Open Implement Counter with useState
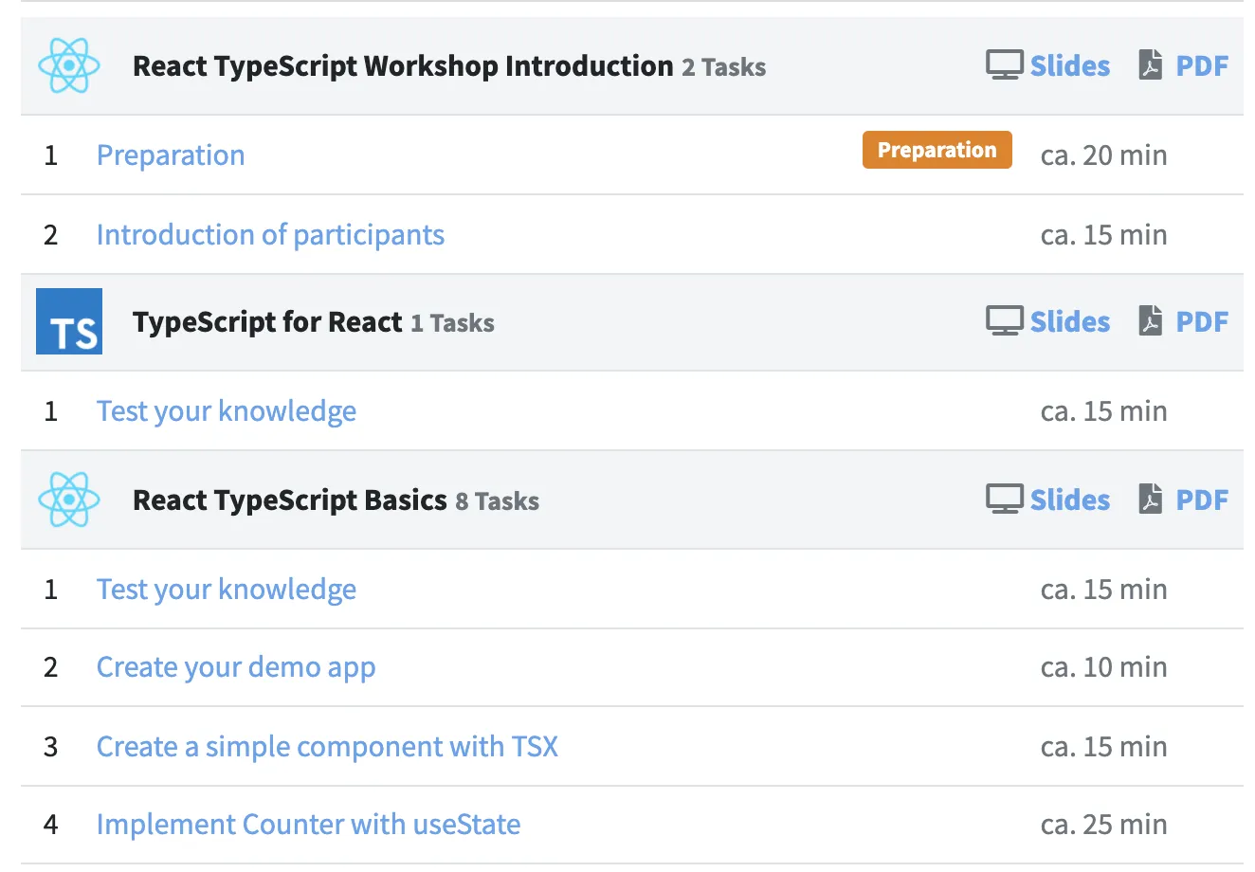Viewport: 1255px width, 872px height. [309, 824]
